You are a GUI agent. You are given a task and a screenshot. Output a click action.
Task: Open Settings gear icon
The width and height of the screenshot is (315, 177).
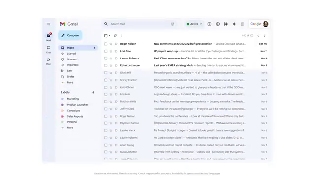(218, 24)
